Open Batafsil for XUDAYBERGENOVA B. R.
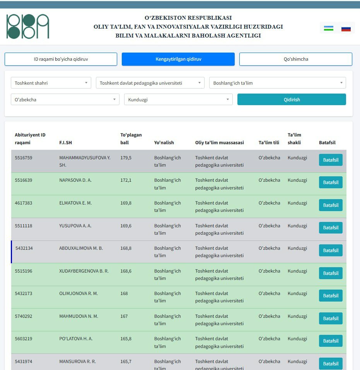 pyautogui.click(x=331, y=273)
